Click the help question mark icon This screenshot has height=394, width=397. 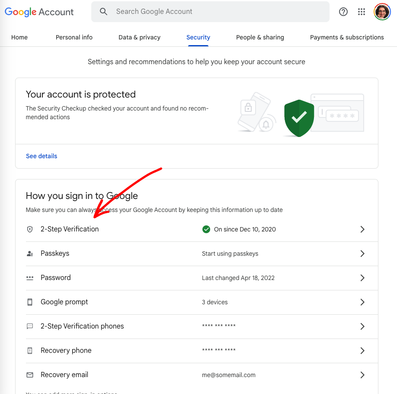point(343,12)
